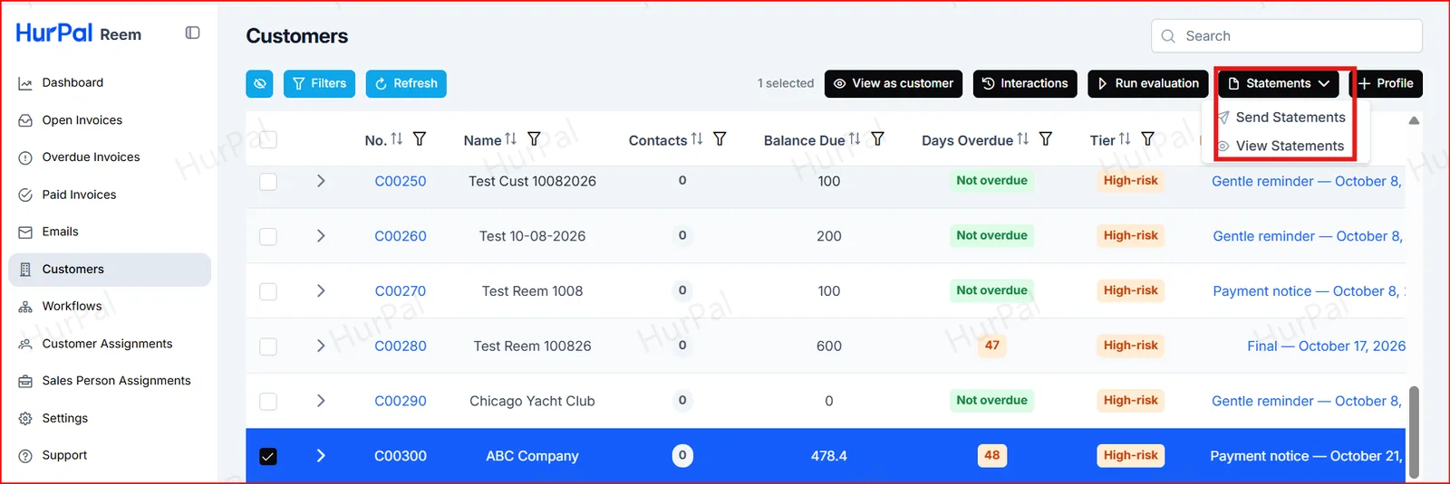
Task: Expand the C00260 row
Action: 321,236
